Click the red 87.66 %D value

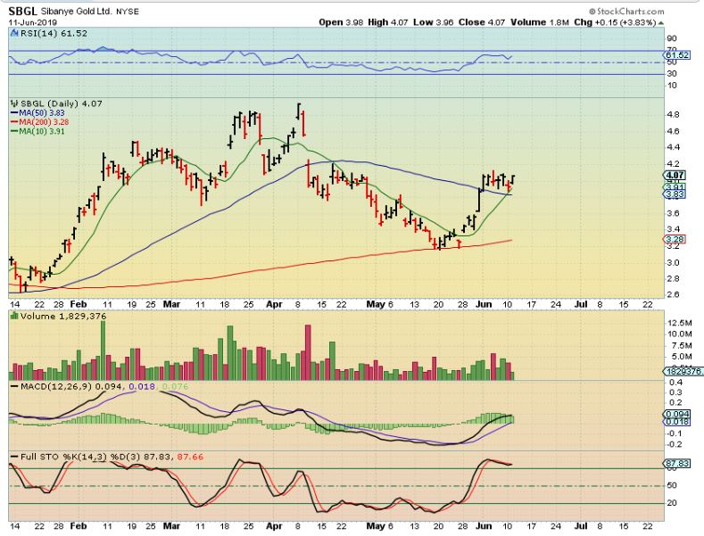pos(190,457)
